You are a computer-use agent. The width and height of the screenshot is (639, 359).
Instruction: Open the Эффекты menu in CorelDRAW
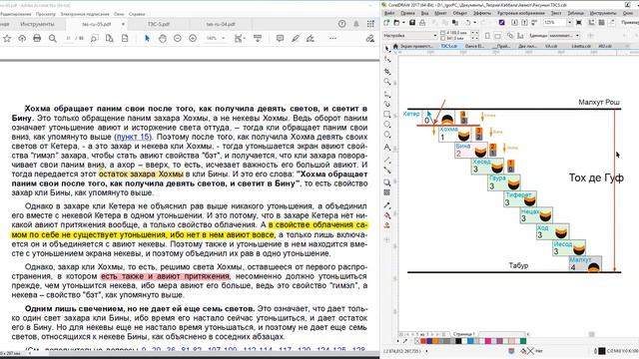point(482,13)
